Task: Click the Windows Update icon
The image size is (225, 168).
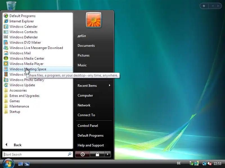Action: 6,85
